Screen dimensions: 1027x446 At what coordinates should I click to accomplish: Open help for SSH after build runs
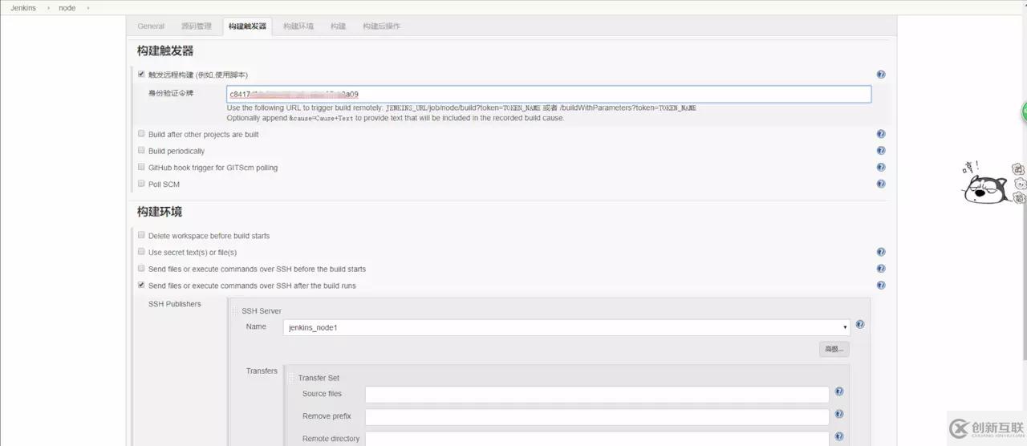[x=881, y=285]
